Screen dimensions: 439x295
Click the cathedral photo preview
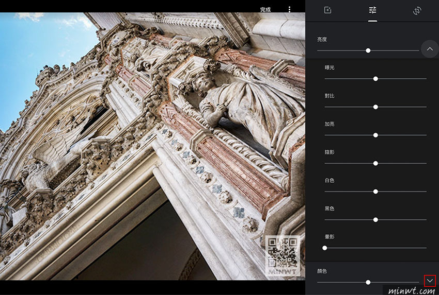[x=152, y=146]
